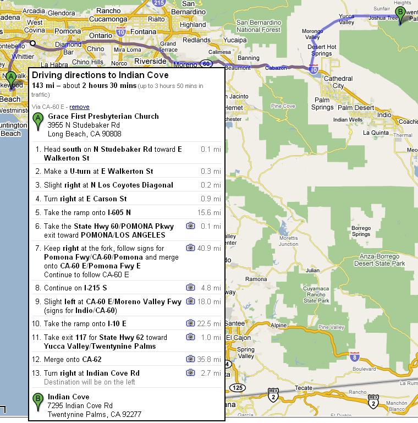The height and width of the screenshot is (423, 418).
Task: Click the Ramona label on the map
Action: pyautogui.click(x=256, y=279)
